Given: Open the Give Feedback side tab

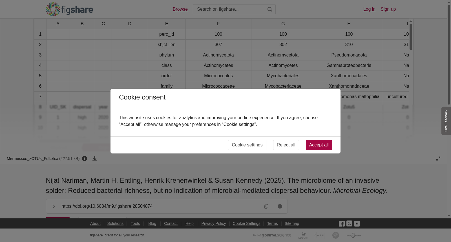Looking at the screenshot, I should [x=446, y=121].
